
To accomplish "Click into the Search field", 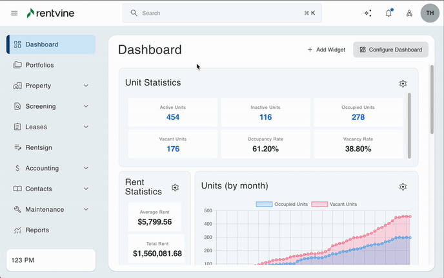I will pos(219,13).
